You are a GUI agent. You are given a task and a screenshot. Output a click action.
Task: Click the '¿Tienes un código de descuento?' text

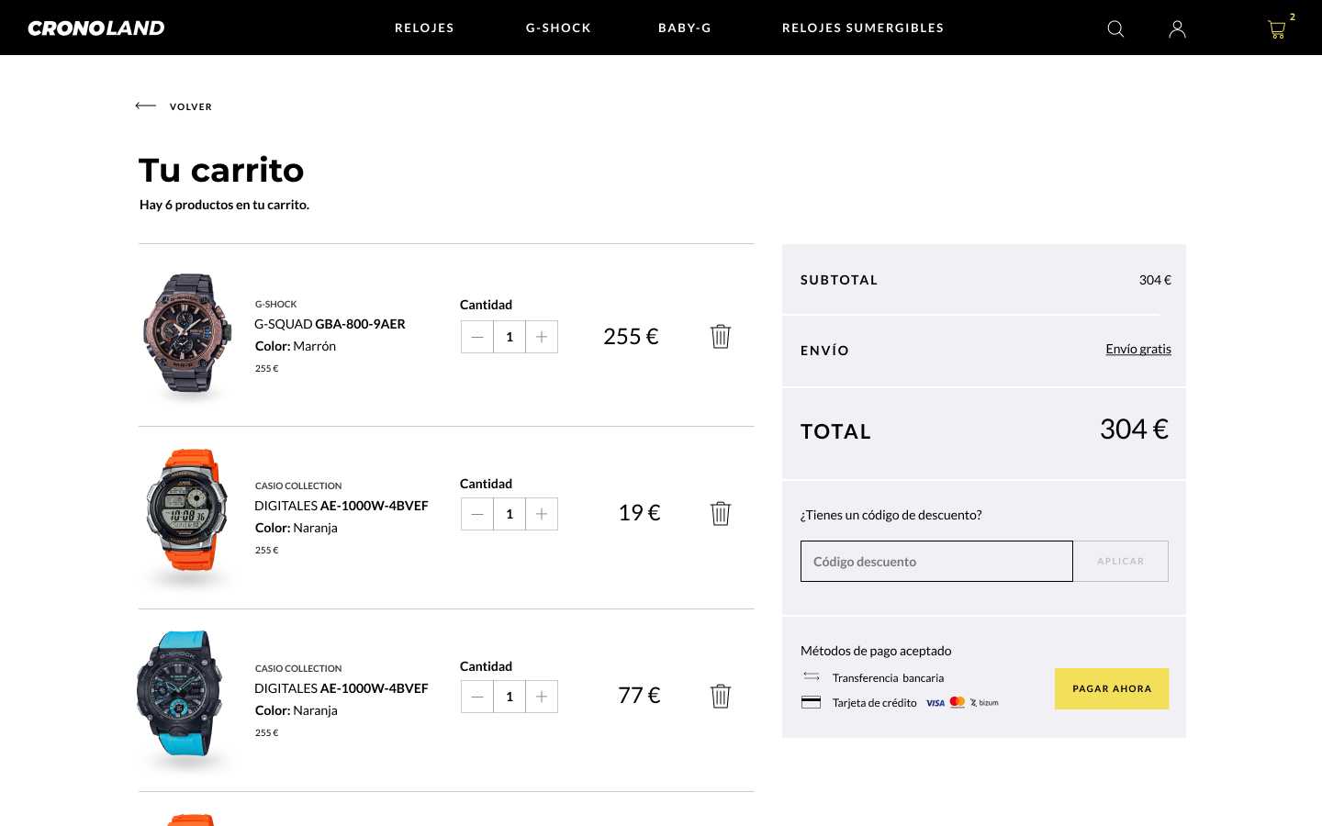tap(891, 515)
